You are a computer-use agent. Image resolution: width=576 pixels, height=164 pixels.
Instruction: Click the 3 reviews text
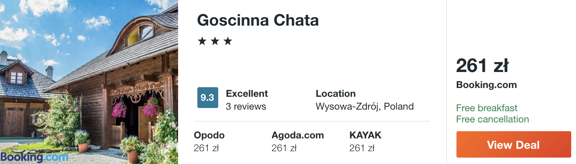pos(246,106)
